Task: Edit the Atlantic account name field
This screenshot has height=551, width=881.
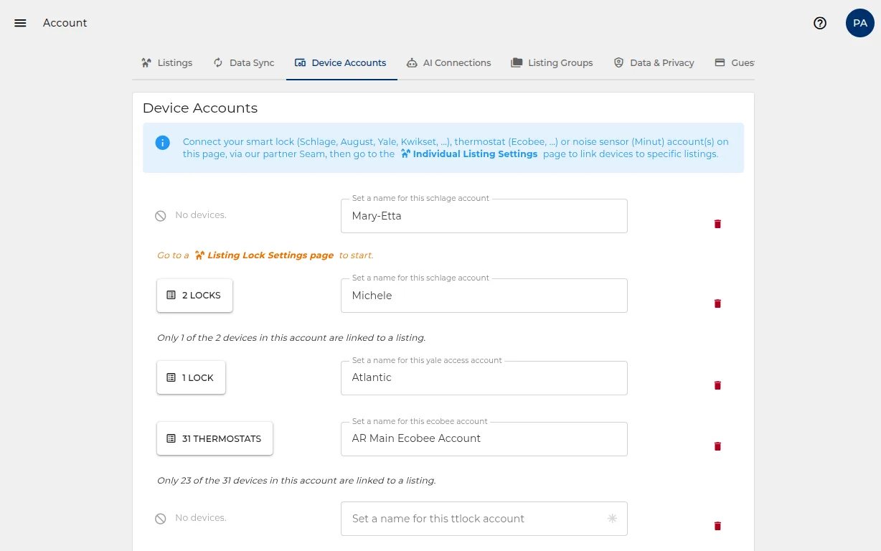Action: [x=484, y=377]
